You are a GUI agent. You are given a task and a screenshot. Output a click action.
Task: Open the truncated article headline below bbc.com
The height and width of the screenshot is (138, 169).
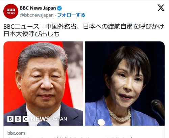(73, 137)
